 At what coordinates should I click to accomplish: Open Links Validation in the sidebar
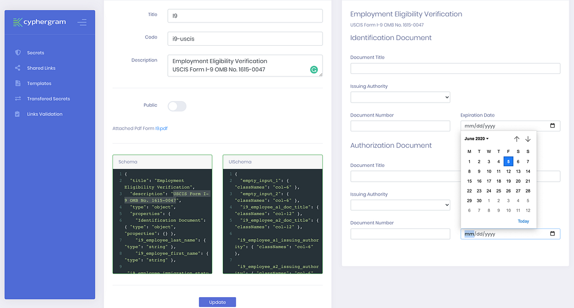click(x=45, y=114)
